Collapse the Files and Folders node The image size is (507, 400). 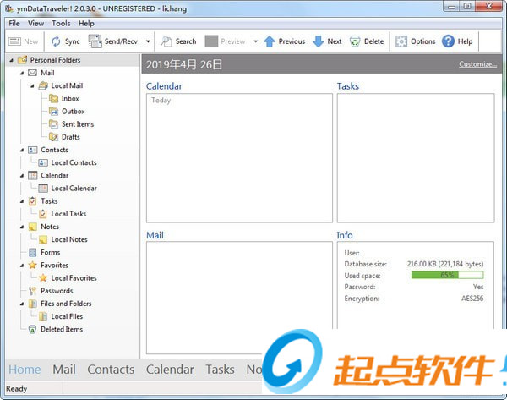click(x=22, y=304)
